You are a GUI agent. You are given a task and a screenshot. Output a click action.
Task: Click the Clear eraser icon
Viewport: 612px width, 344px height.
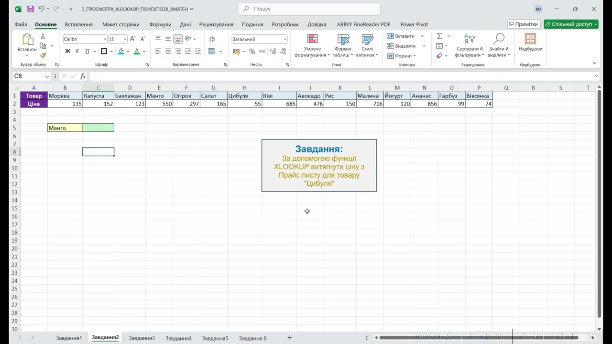click(439, 56)
